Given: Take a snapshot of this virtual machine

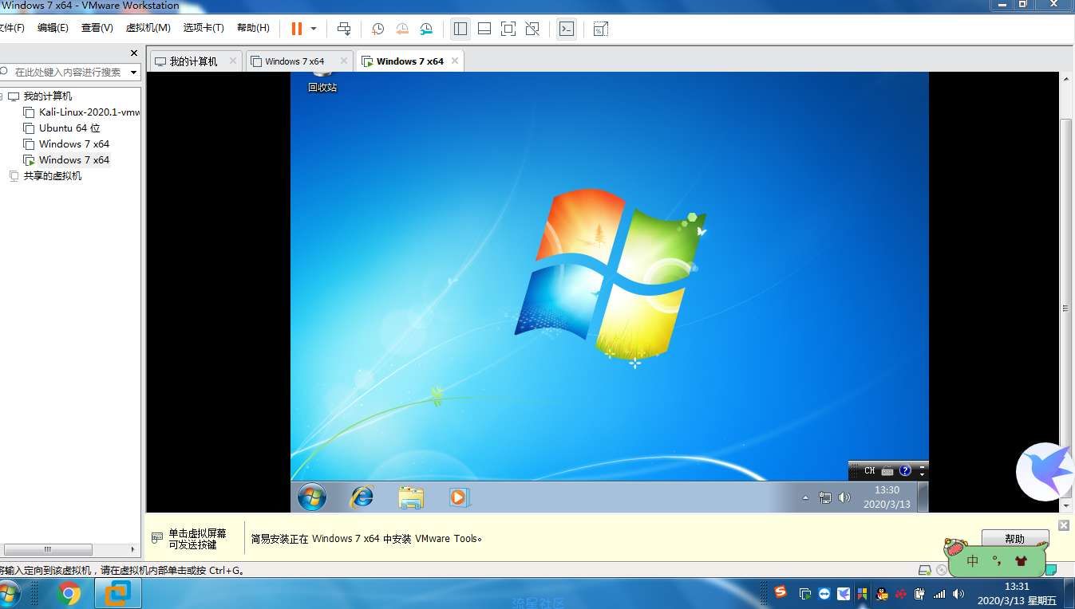Looking at the screenshot, I should 377,29.
